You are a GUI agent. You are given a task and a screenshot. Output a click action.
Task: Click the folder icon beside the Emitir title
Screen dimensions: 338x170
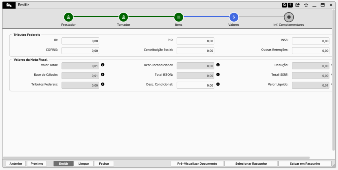[9, 5]
